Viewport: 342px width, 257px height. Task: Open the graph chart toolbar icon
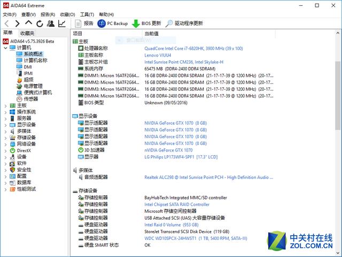[62, 23]
